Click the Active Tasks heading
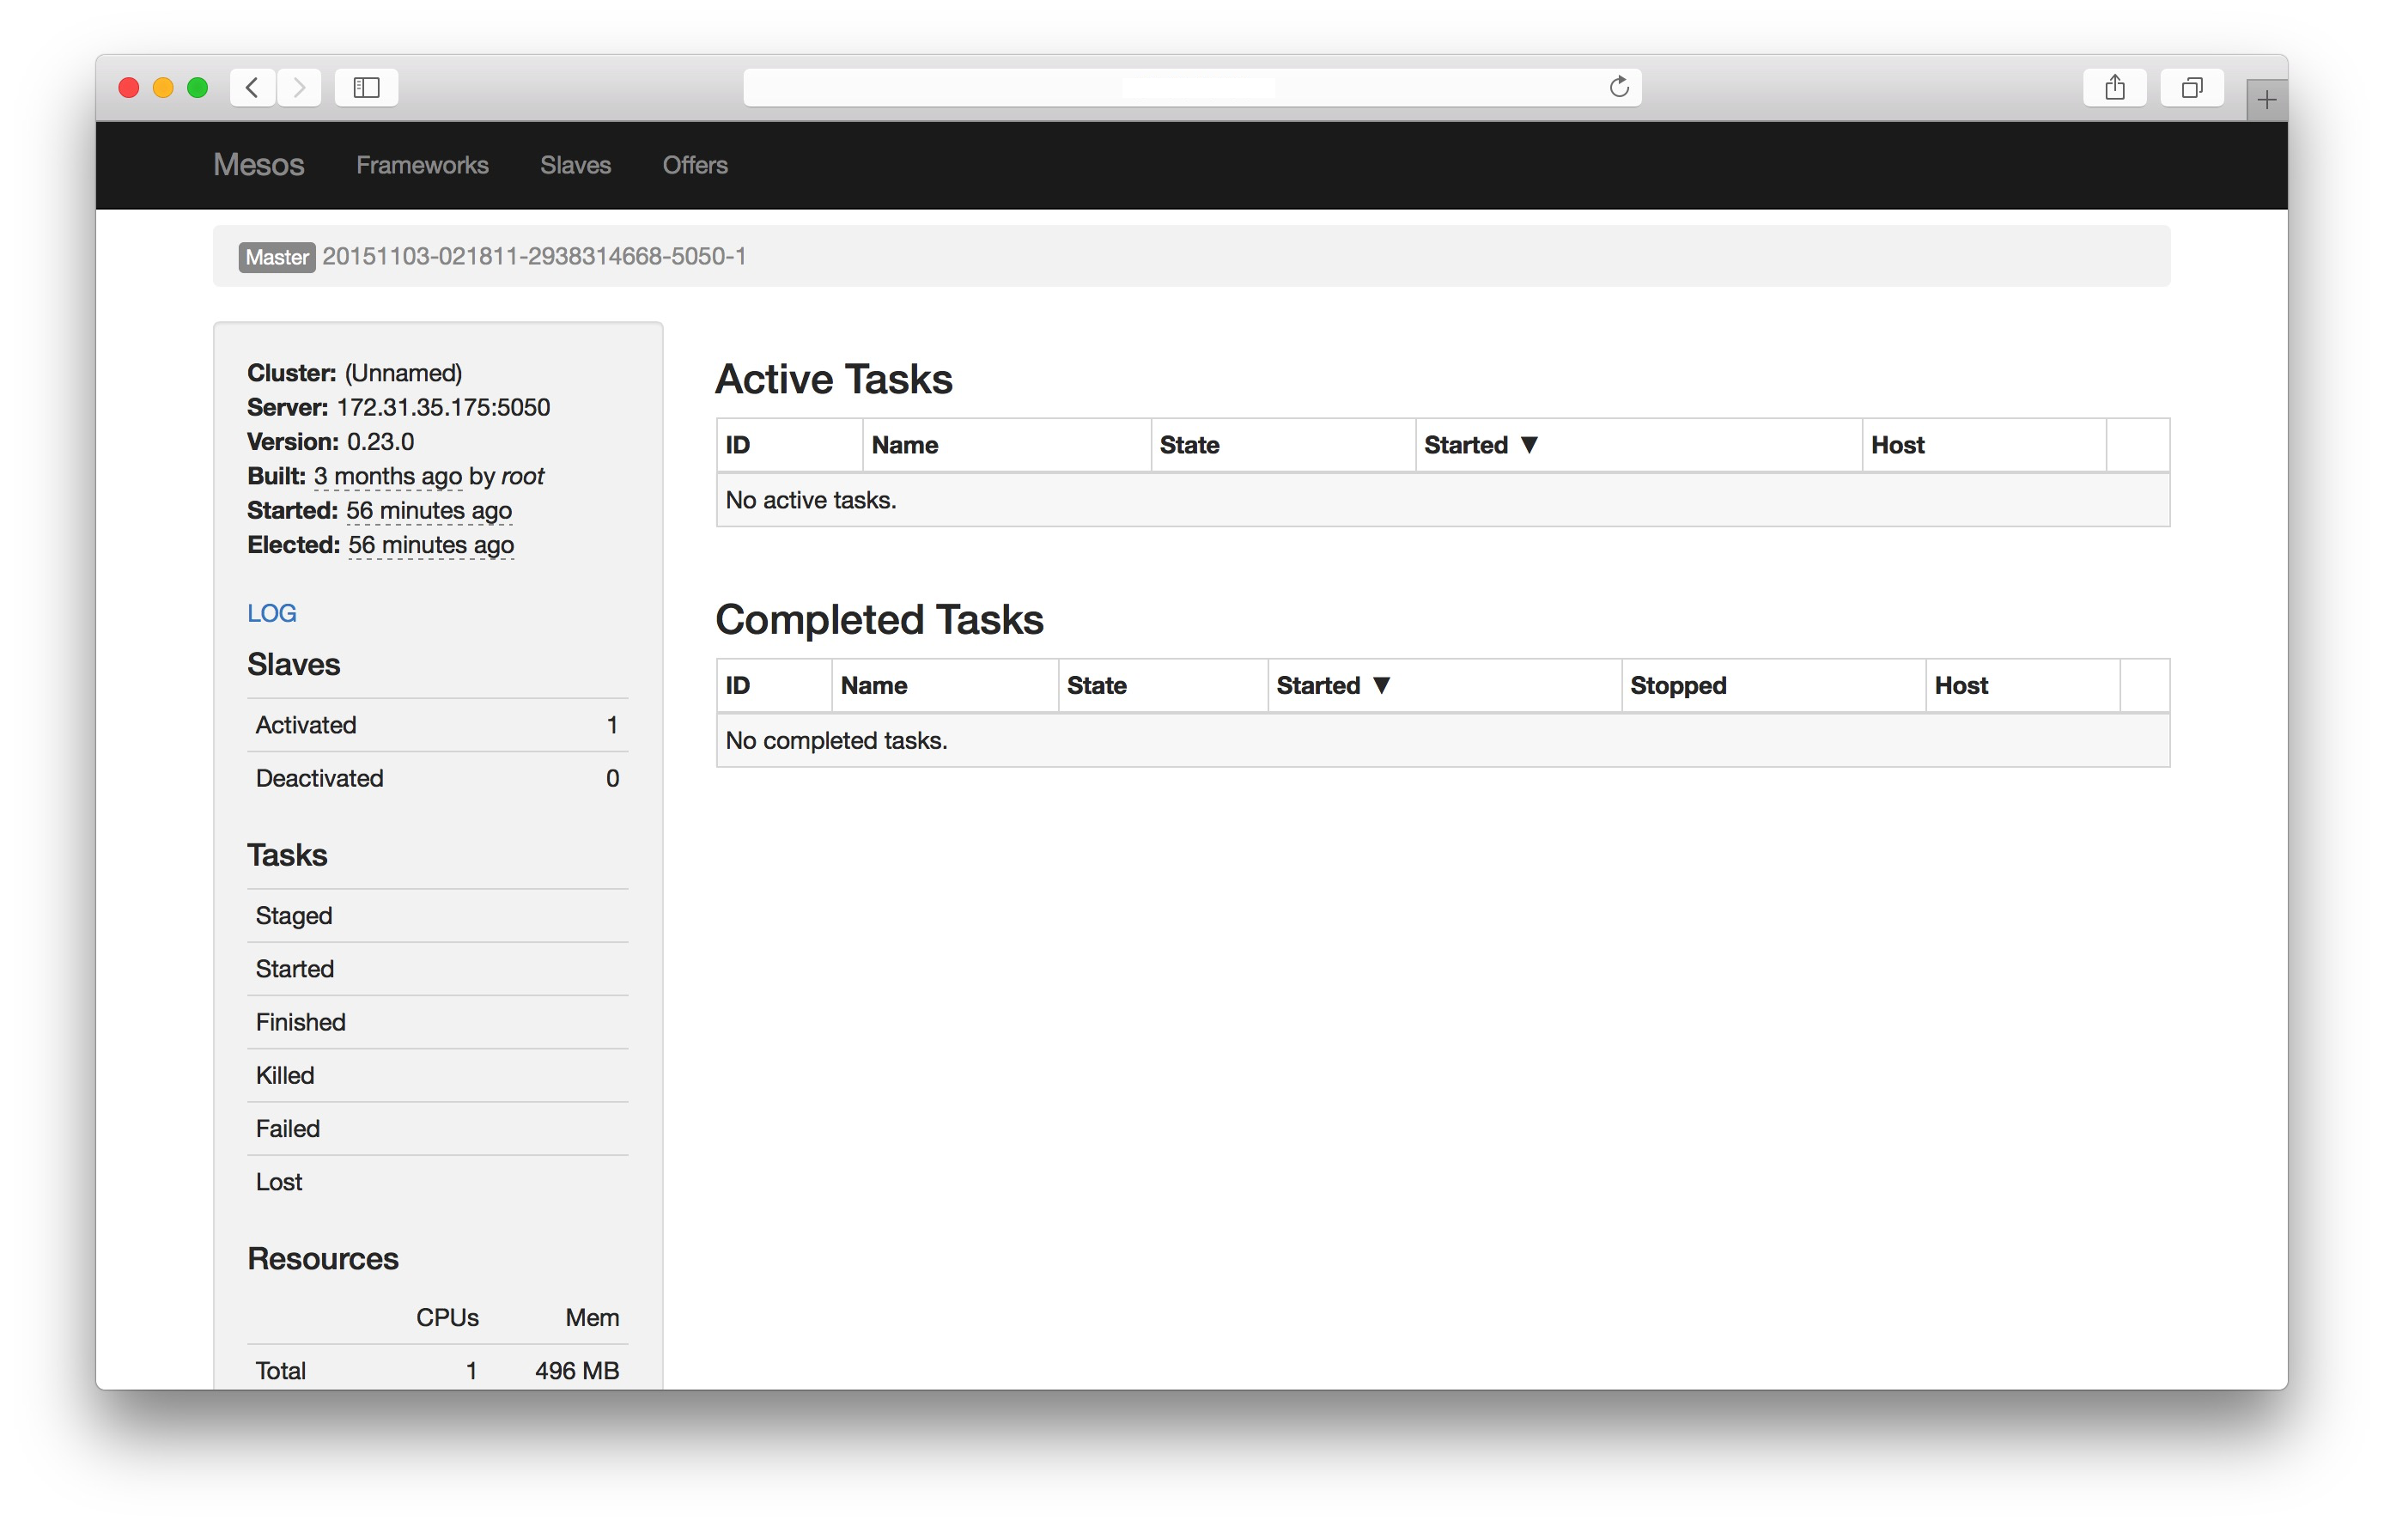The image size is (2384, 1527). [x=834, y=379]
